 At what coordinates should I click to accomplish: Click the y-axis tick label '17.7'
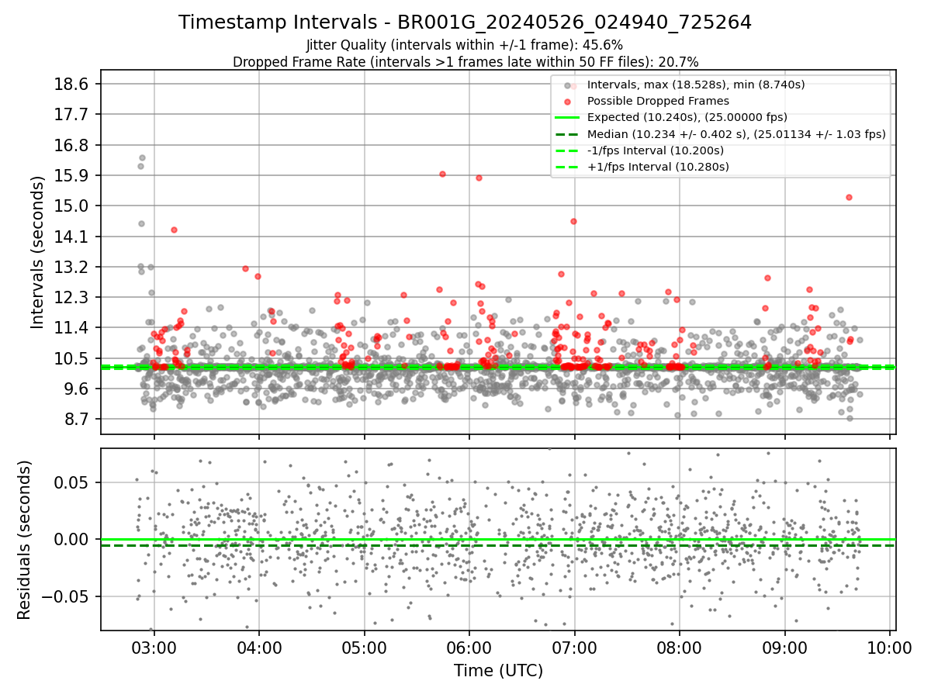click(72, 115)
